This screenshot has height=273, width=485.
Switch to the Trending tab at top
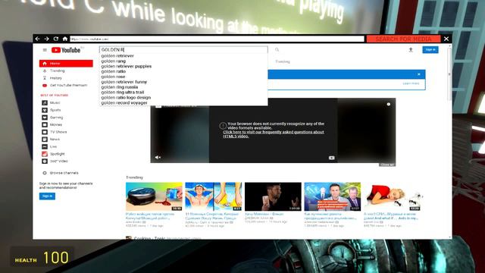coord(283,61)
